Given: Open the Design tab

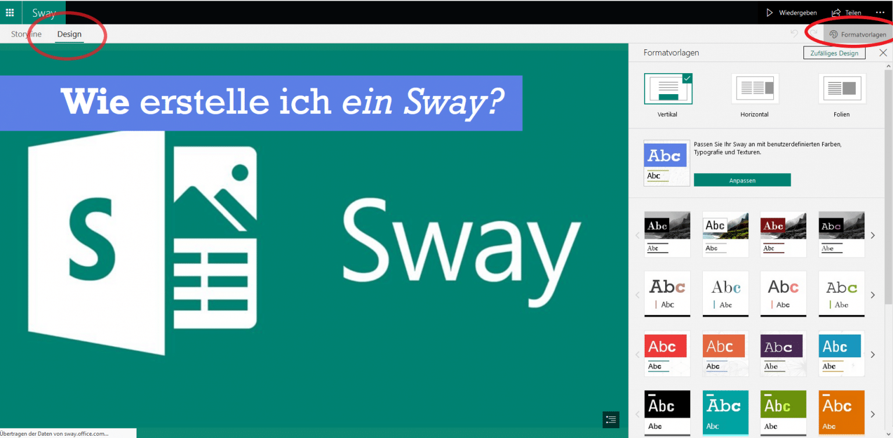Looking at the screenshot, I should (69, 34).
